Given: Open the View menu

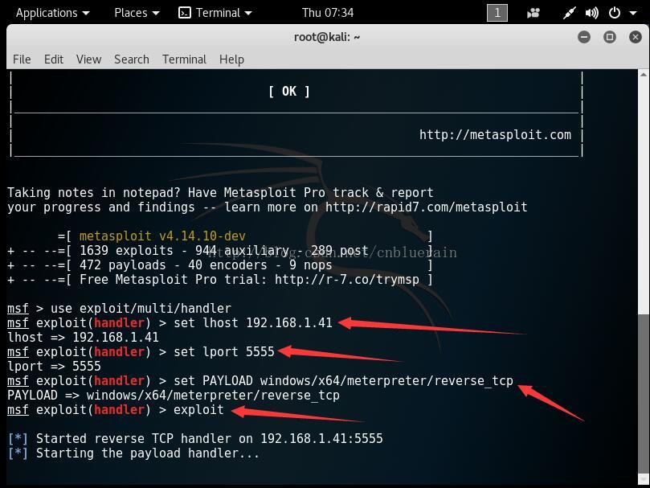Looking at the screenshot, I should [x=88, y=59].
